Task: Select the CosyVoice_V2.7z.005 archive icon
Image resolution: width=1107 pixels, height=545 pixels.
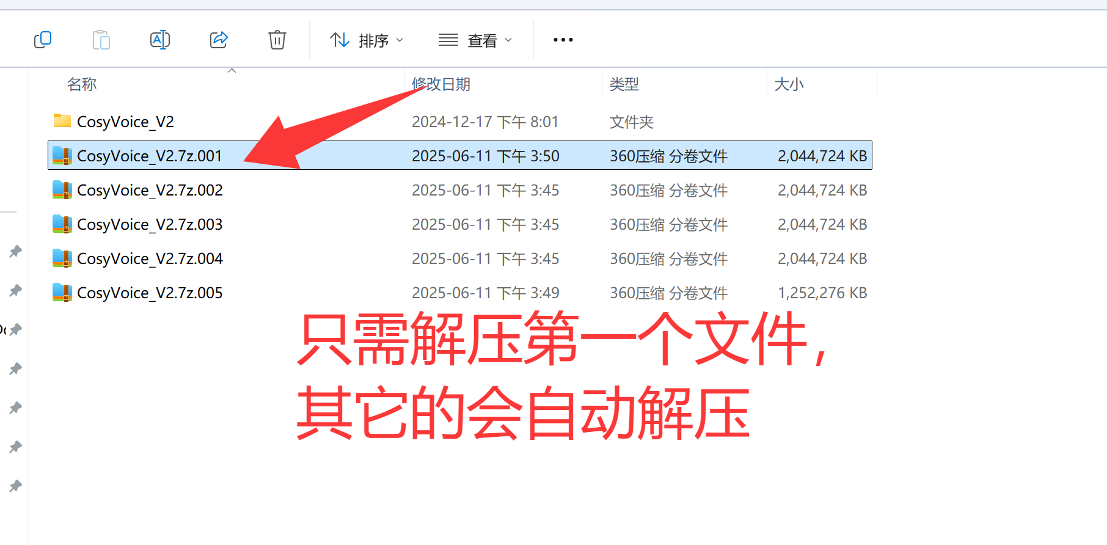Action: [x=62, y=293]
